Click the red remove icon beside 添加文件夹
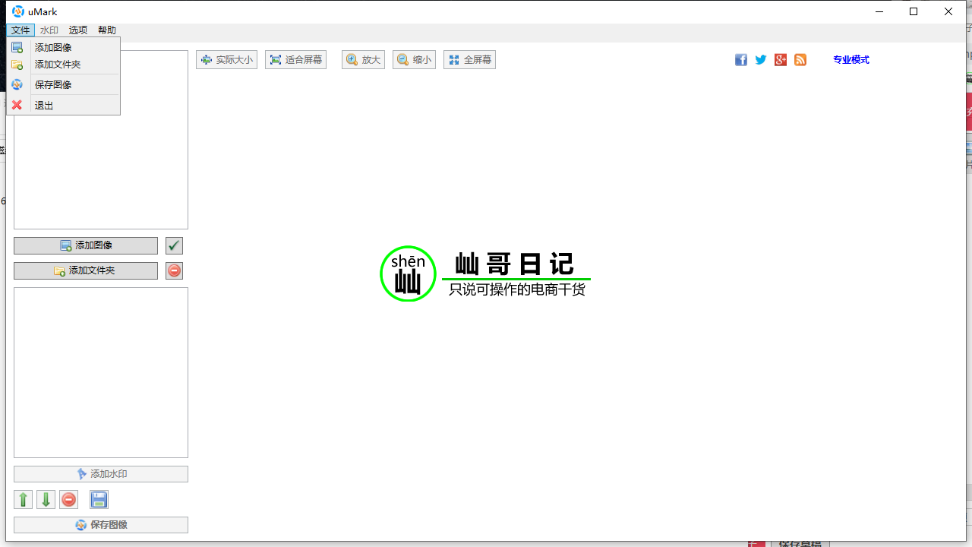Viewport: 972px width, 547px height. point(174,270)
